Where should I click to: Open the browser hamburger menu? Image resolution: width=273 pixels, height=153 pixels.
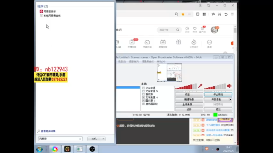click(232, 14)
